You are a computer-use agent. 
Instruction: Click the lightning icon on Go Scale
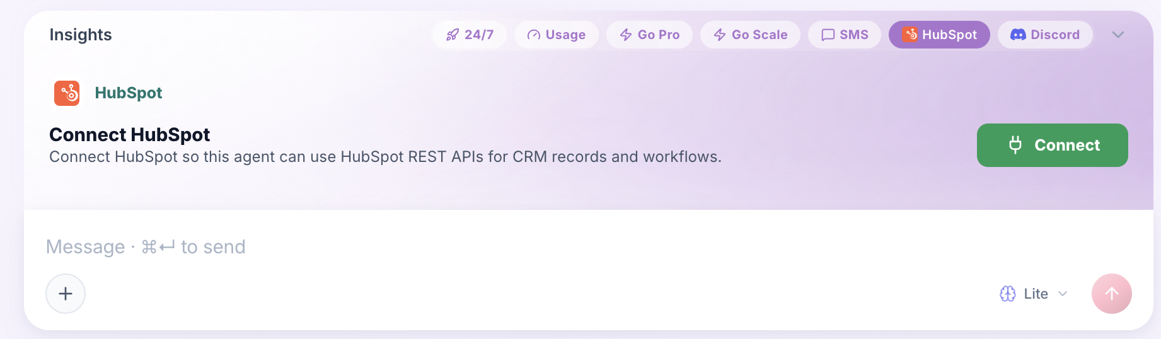point(720,35)
